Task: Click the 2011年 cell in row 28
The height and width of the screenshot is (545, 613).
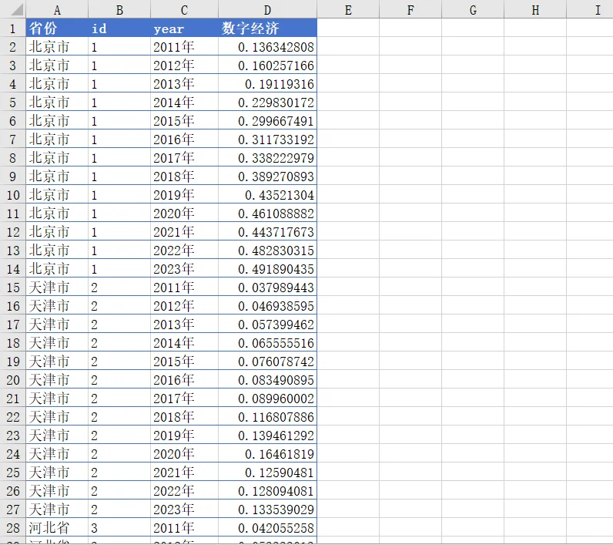Action: 184,528
